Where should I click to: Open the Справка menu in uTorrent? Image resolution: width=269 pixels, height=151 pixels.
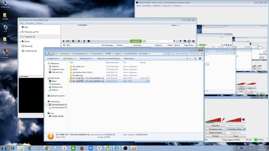pos(39,23)
